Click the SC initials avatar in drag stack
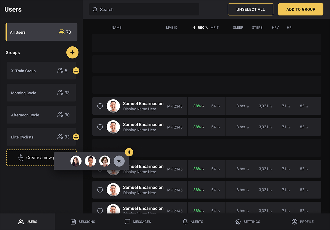 point(119,161)
